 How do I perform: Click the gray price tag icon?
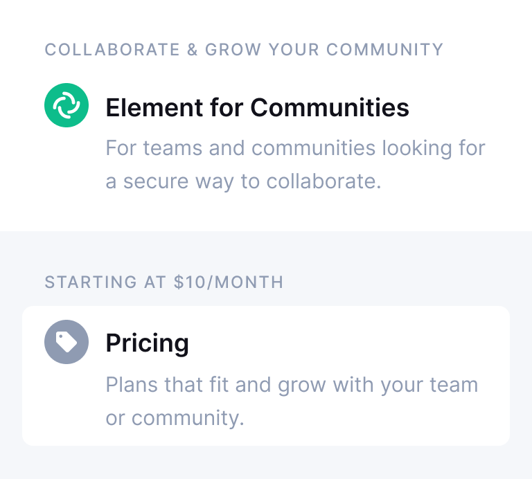pyautogui.click(x=66, y=342)
